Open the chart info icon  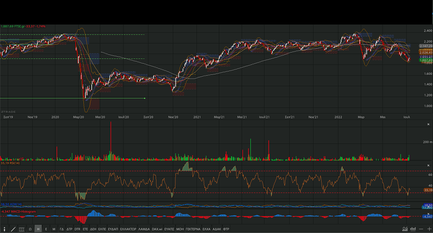point(5,229)
